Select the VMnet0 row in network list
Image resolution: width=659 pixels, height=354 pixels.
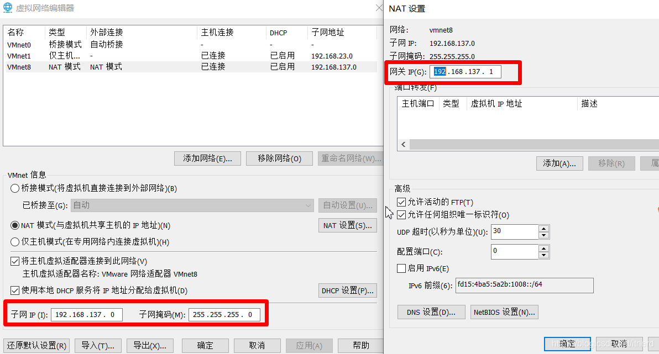[191, 45]
